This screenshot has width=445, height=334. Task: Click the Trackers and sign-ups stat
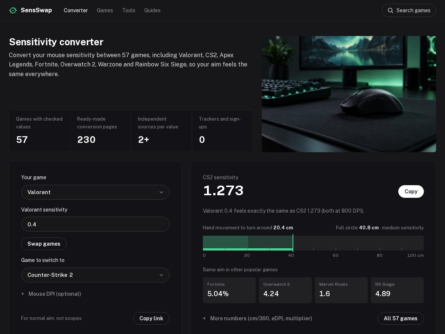click(x=222, y=131)
